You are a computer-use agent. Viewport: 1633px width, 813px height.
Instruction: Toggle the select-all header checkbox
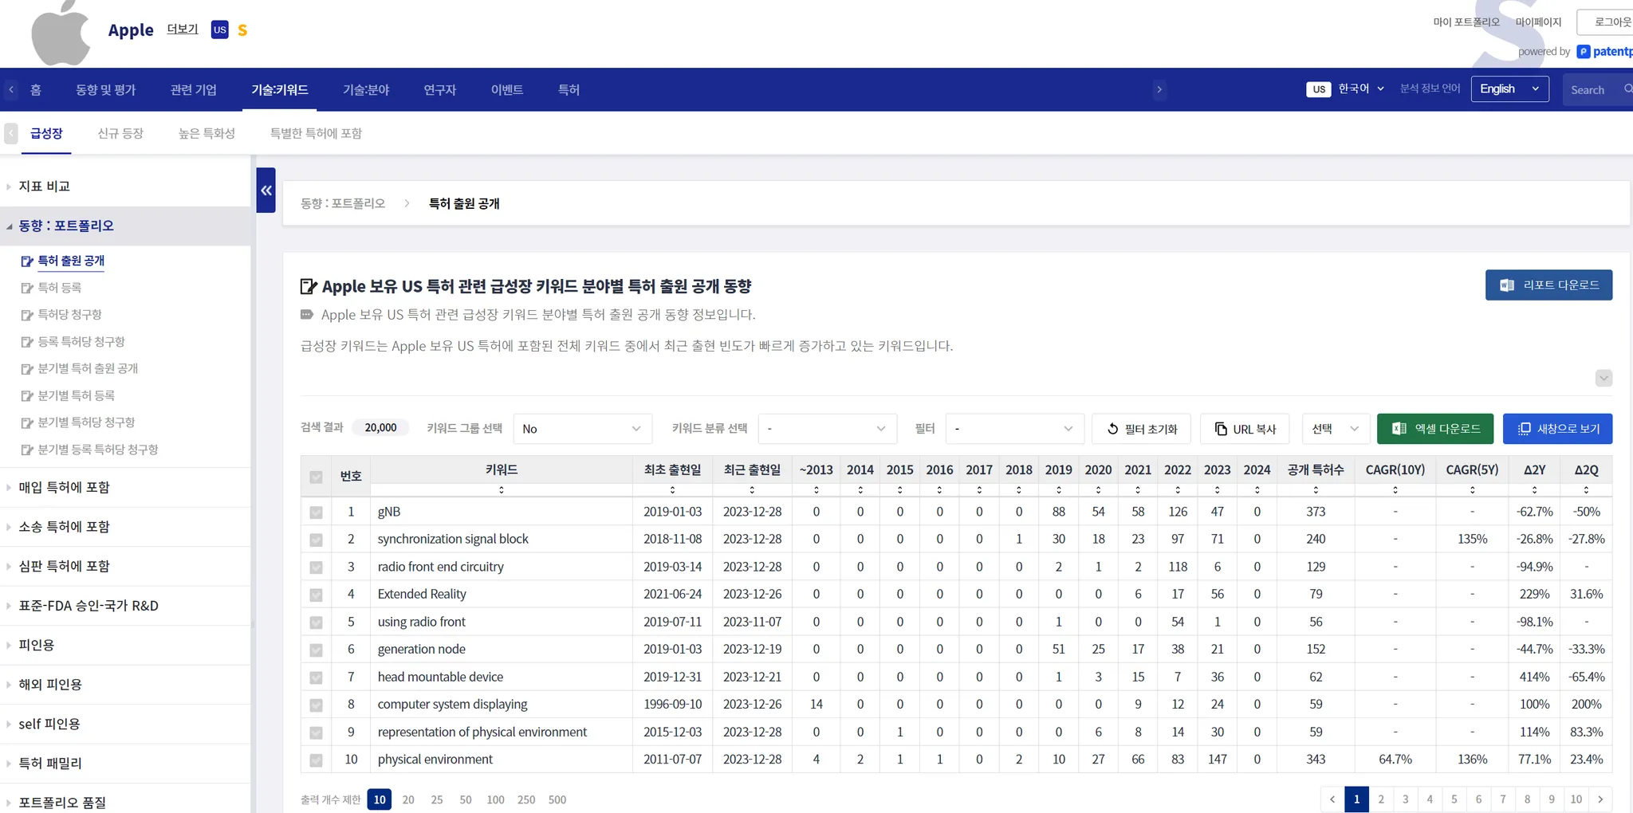click(x=316, y=477)
